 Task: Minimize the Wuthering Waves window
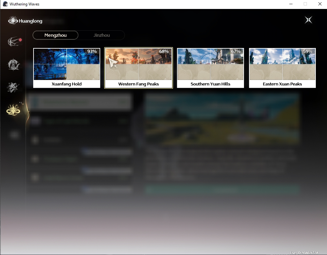(x=291, y=4)
